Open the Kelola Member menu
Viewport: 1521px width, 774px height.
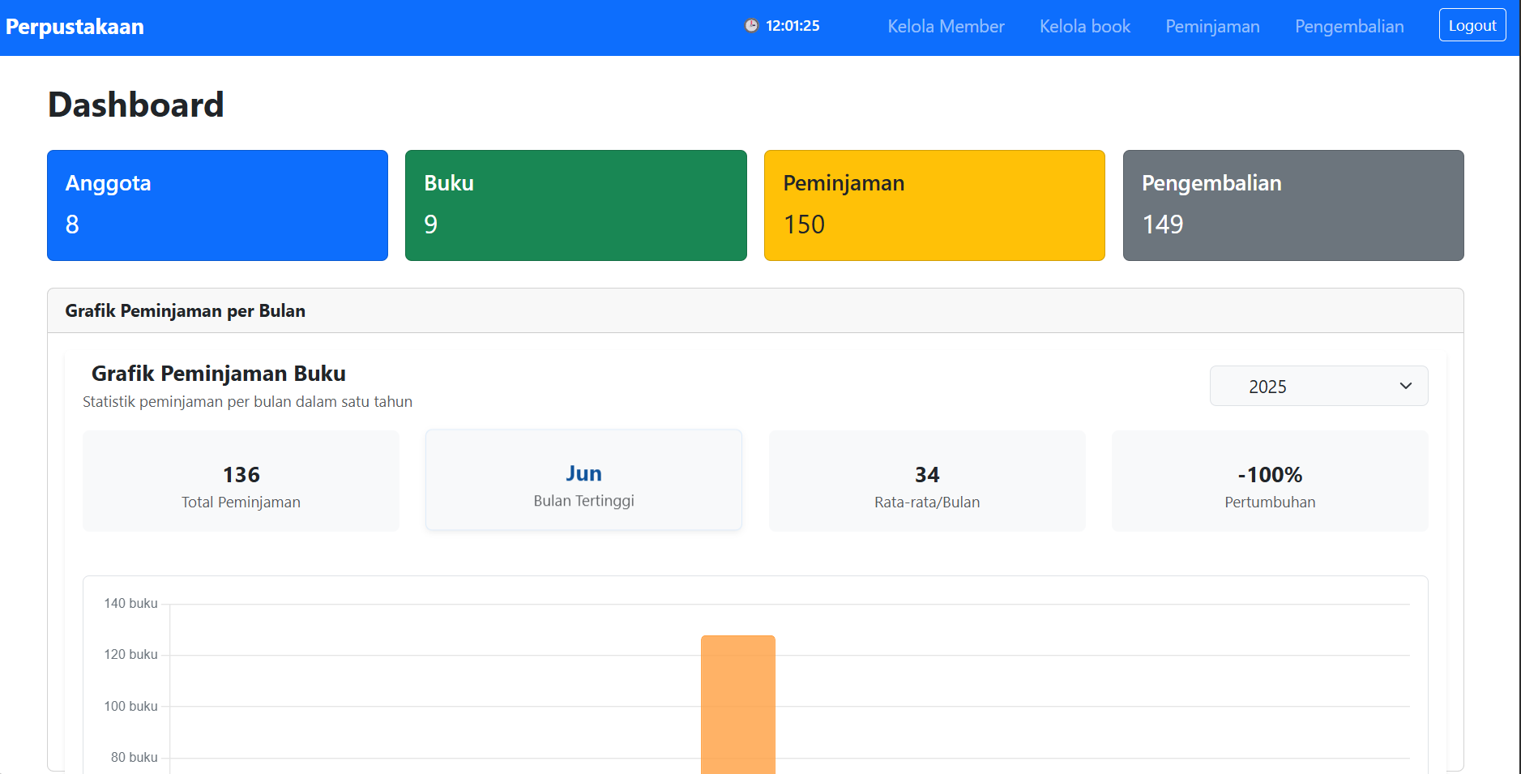tap(946, 27)
